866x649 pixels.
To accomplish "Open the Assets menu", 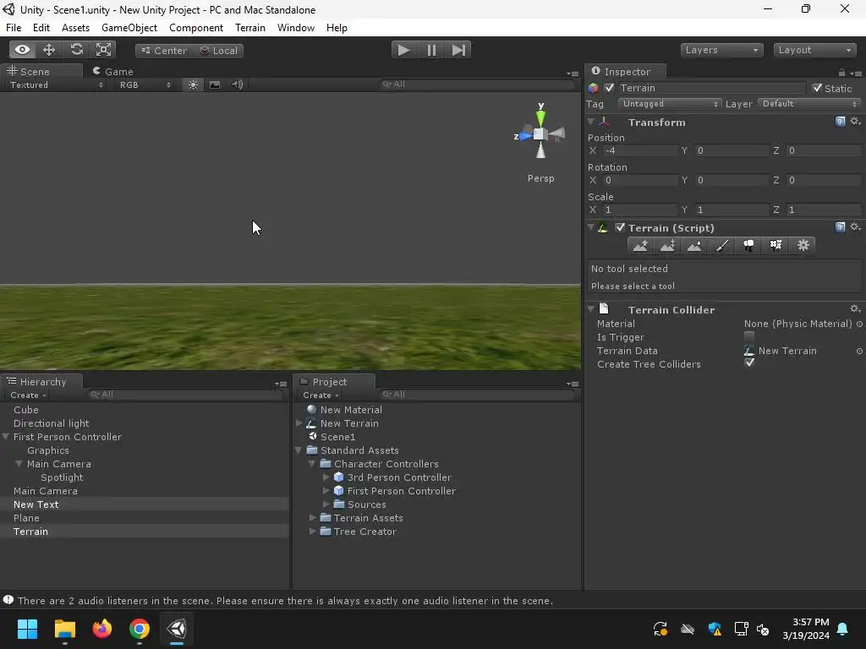I will pos(75,28).
